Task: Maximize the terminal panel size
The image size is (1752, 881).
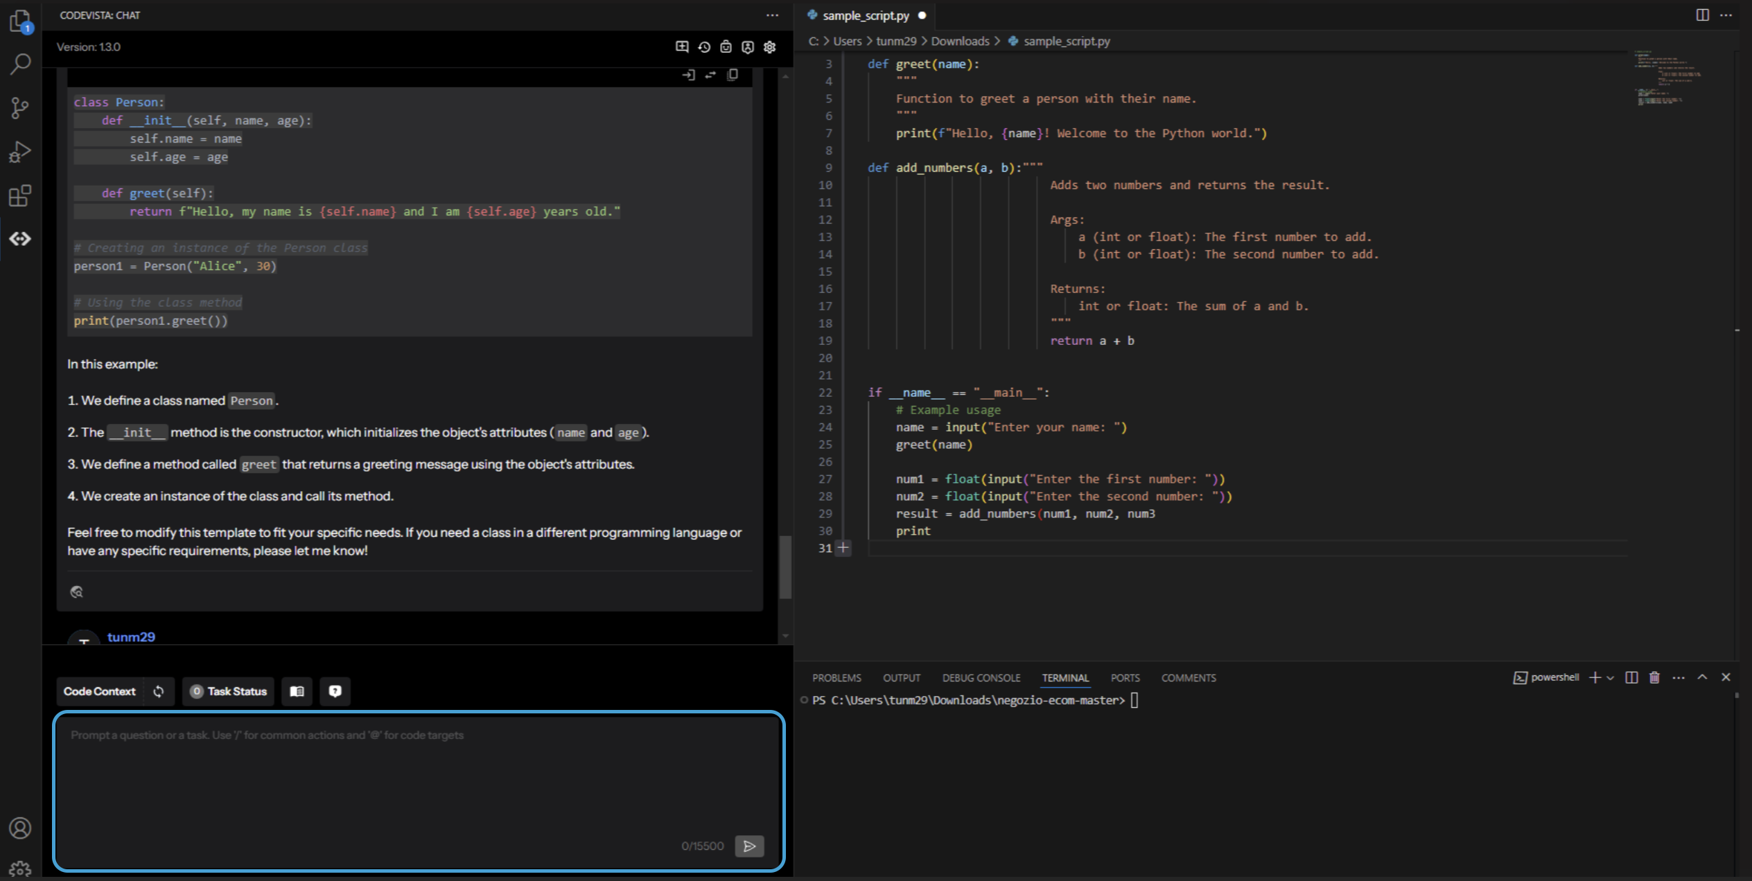Action: coord(1702,677)
